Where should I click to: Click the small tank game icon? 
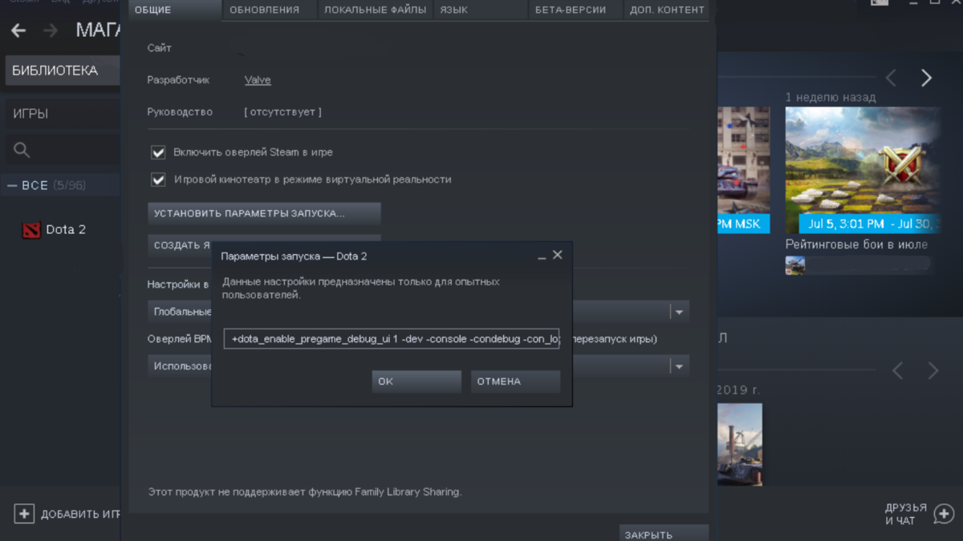tap(795, 264)
